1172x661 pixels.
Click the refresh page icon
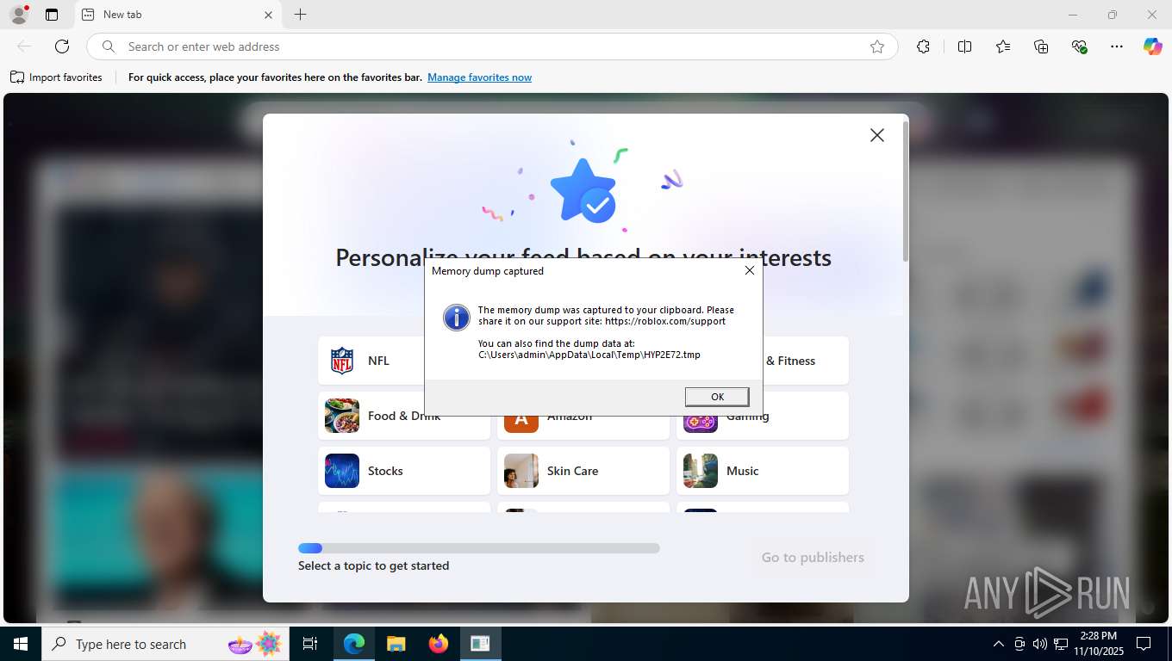click(x=62, y=46)
